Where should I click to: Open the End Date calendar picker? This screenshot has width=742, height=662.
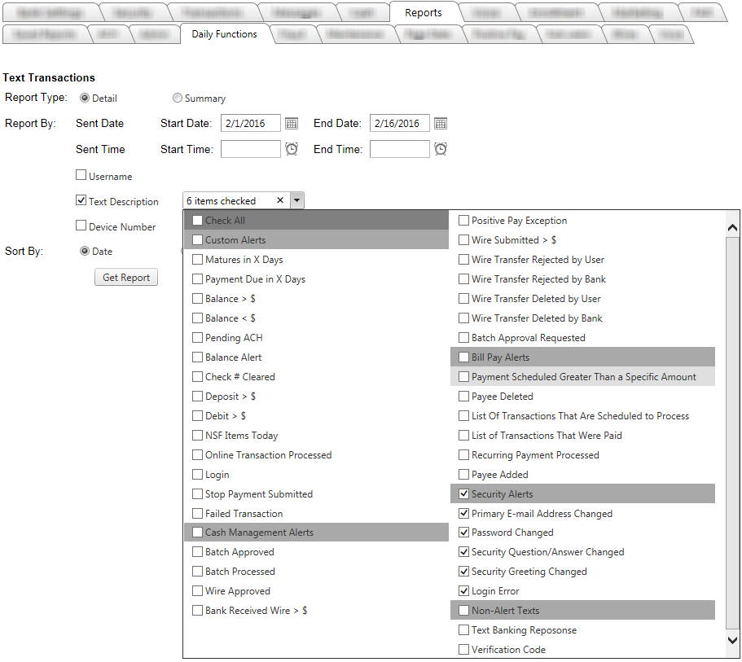pos(440,124)
